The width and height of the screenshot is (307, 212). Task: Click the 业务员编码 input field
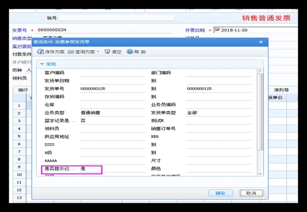tap(218, 105)
